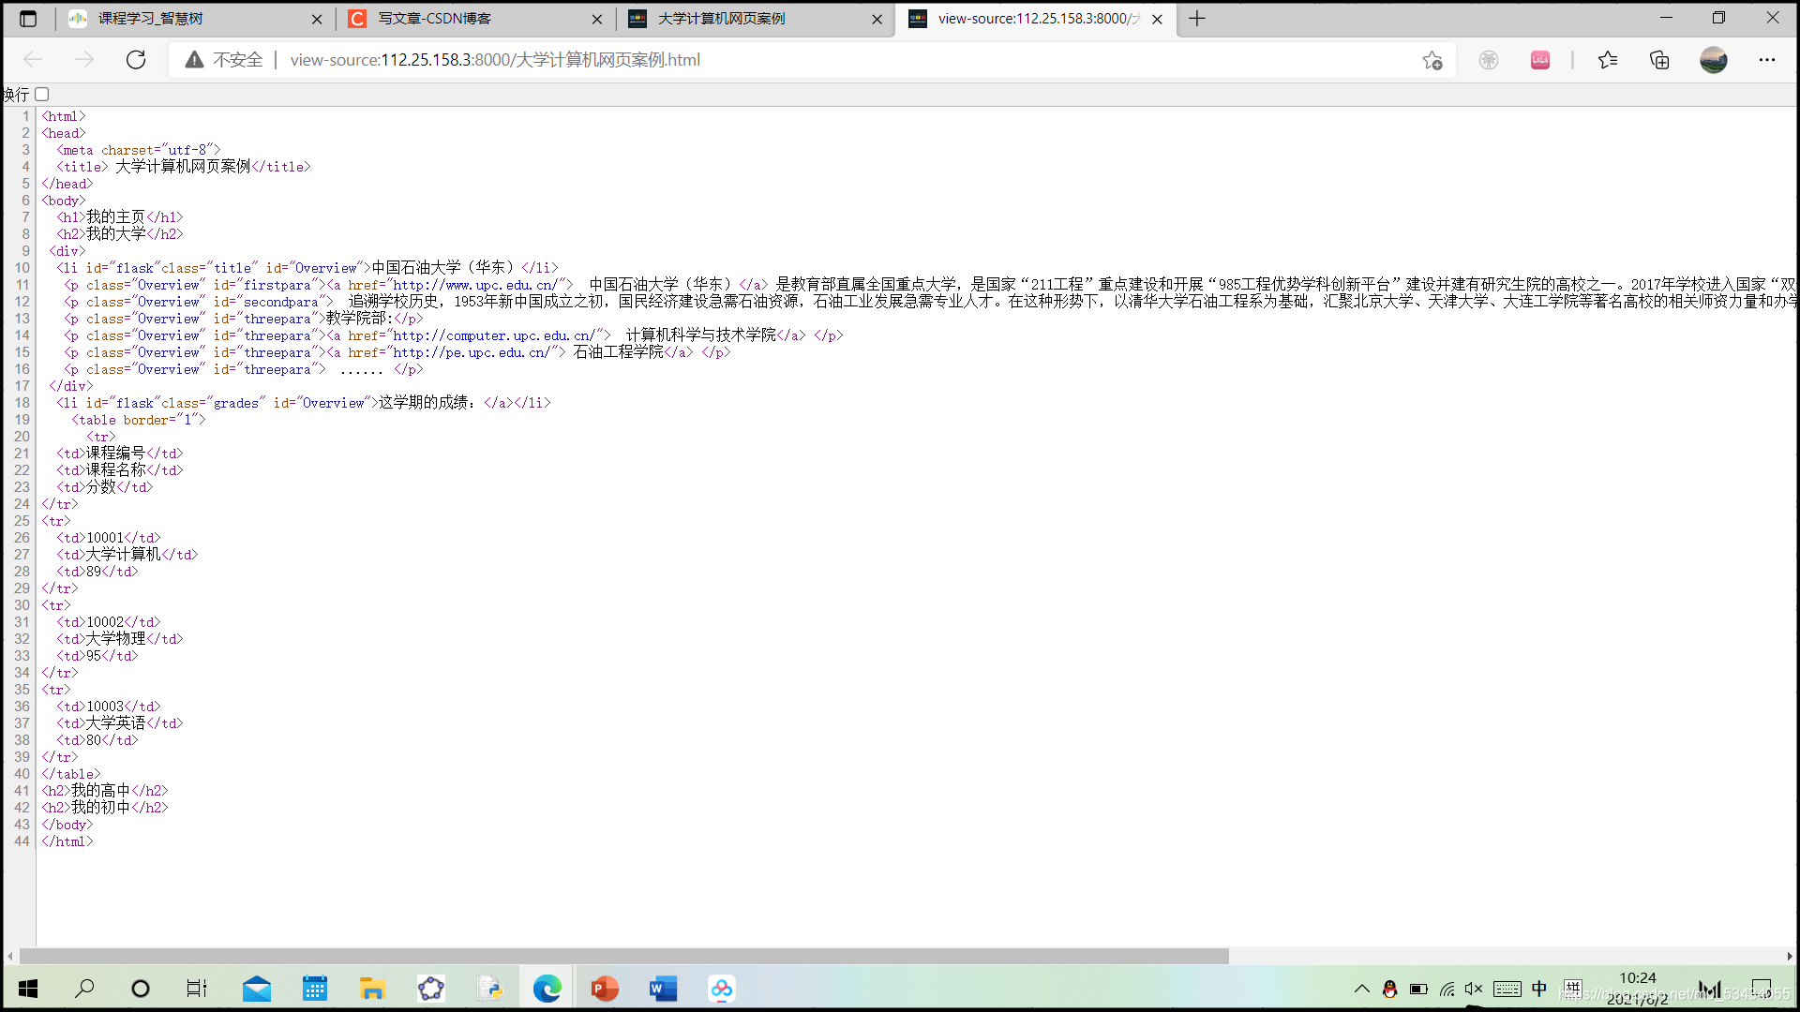
Task: Open the user profile avatar
Action: pos(1713,60)
